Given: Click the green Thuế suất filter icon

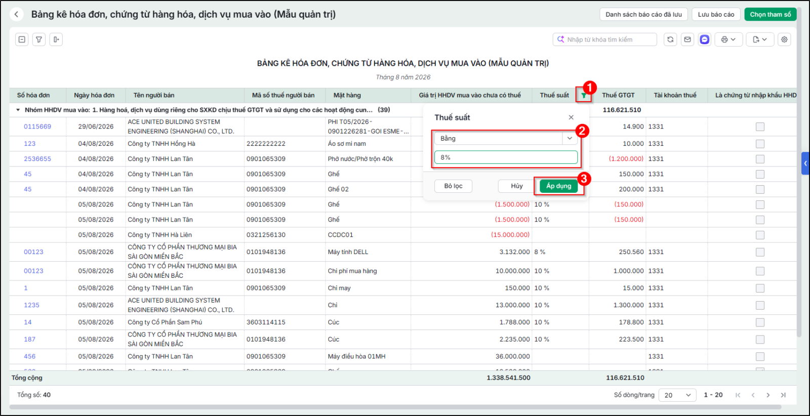Looking at the screenshot, I should pos(584,95).
